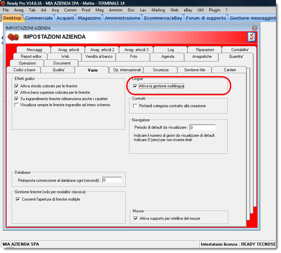Select the Vendita al banco tab

pyautogui.click(x=99, y=56)
